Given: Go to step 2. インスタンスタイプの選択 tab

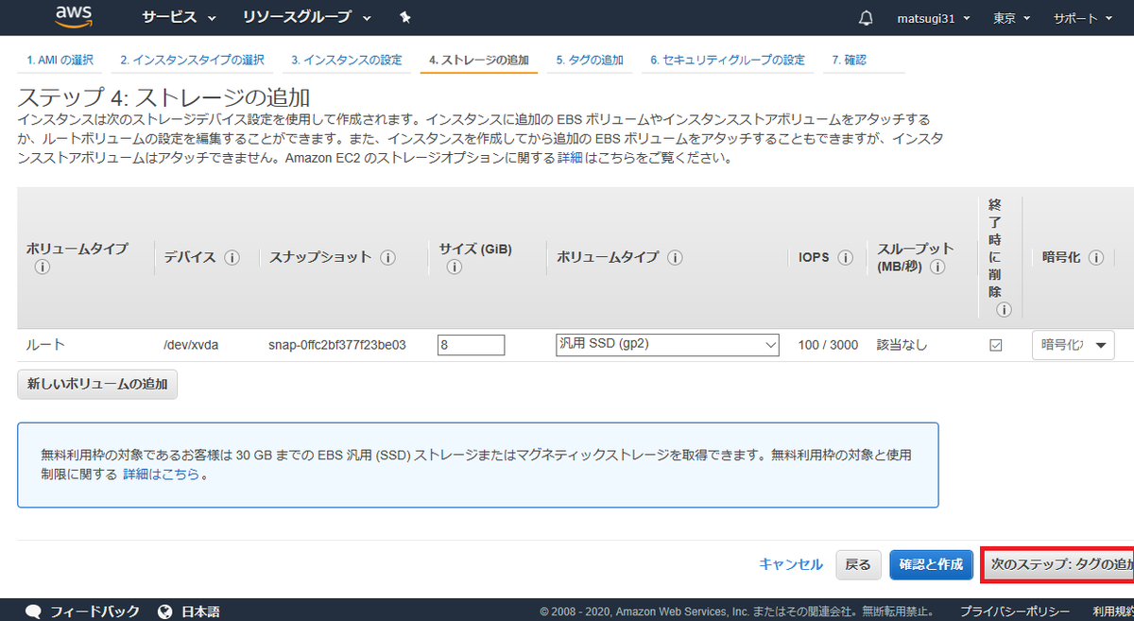Looking at the screenshot, I should (x=192, y=60).
